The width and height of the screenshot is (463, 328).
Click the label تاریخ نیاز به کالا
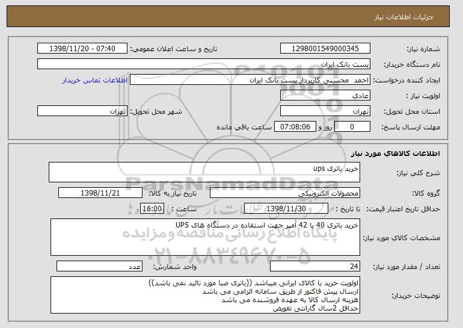click(x=173, y=193)
